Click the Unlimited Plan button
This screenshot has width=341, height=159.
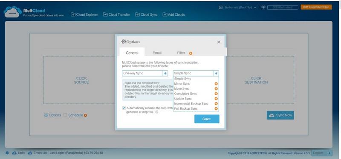pos(316,7)
